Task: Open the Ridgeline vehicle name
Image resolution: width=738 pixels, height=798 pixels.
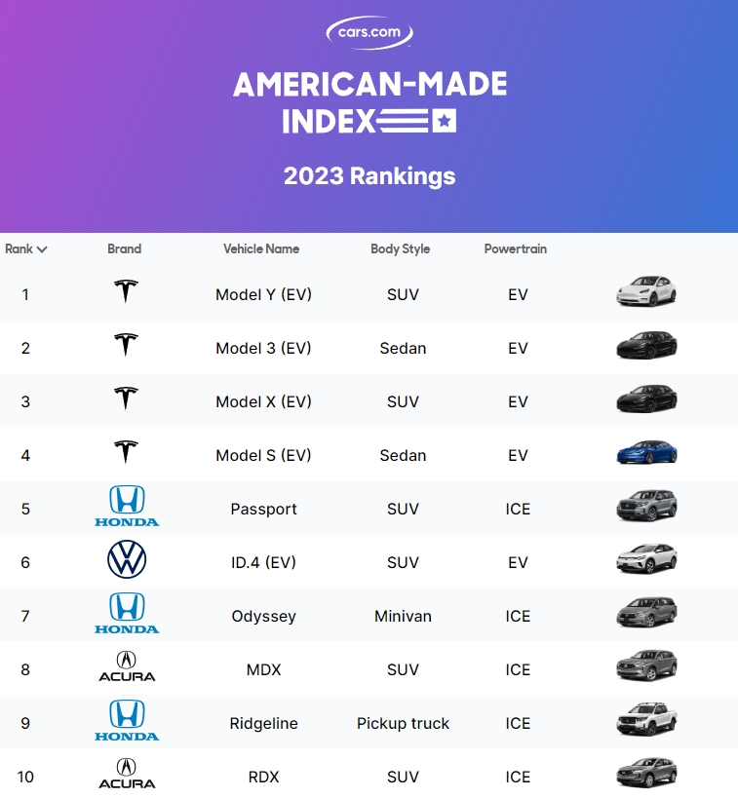Action: click(x=263, y=723)
